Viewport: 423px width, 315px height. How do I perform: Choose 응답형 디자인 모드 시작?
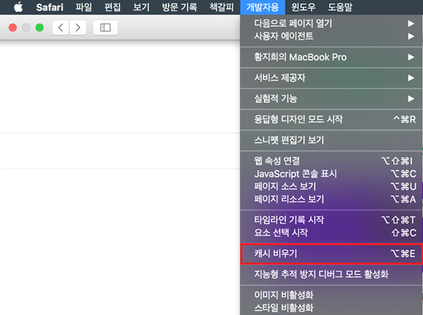331,119
